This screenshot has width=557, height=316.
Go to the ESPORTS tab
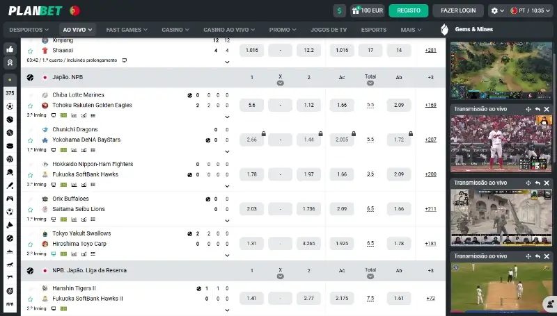click(374, 30)
